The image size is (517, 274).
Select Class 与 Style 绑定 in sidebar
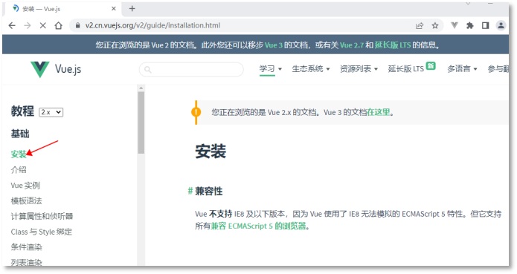41,232
